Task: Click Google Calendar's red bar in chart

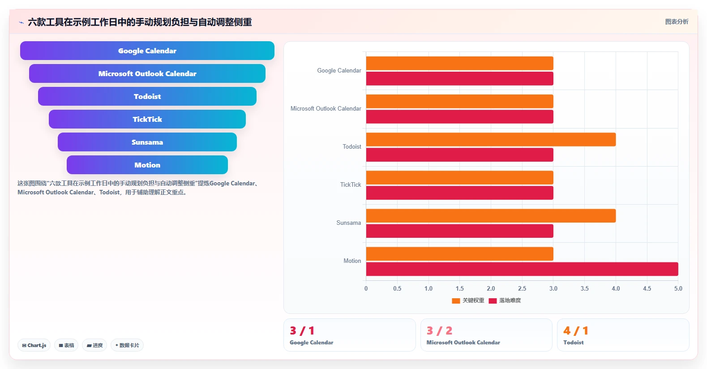Action: 460,78
